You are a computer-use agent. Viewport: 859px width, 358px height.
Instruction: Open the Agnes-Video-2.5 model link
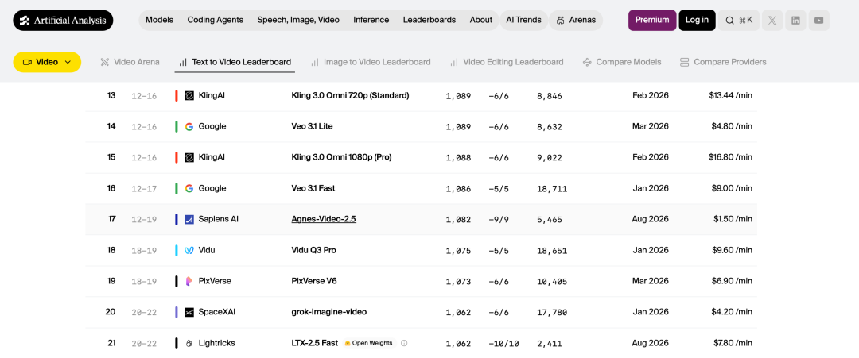coord(324,219)
